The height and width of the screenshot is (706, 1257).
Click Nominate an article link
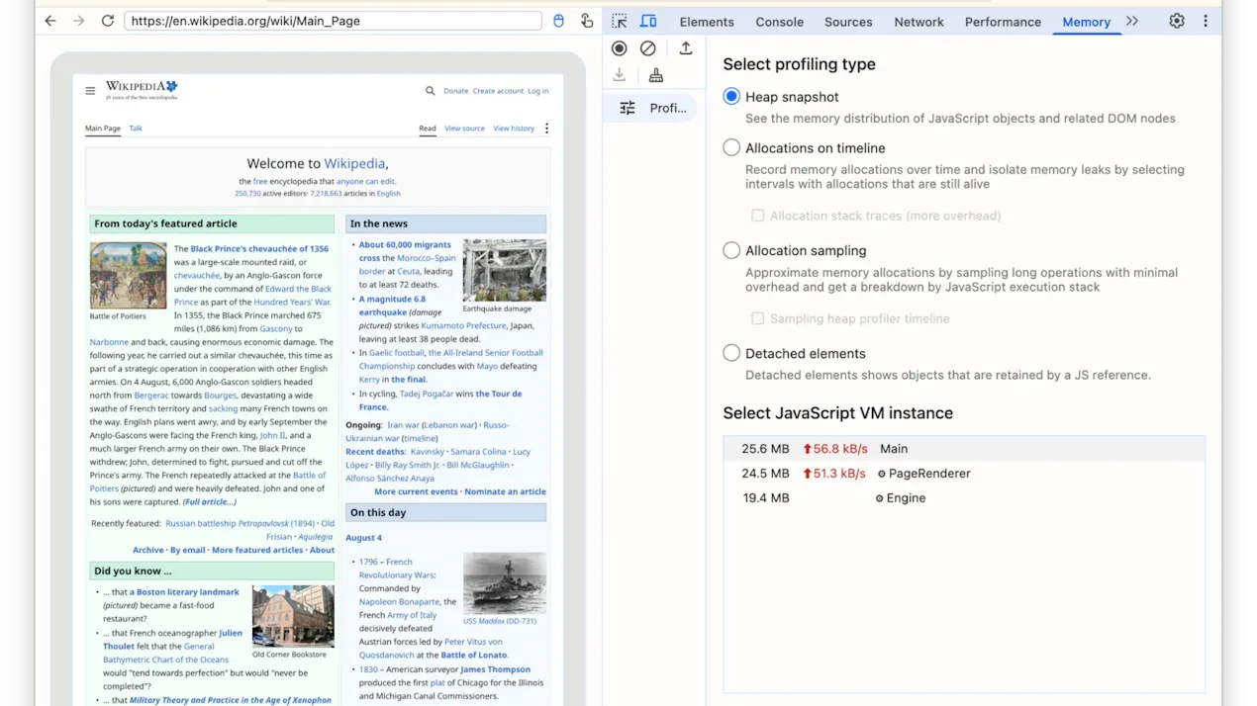tap(505, 491)
